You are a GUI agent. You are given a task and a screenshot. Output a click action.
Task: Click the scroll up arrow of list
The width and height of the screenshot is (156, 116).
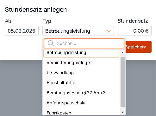(x=122, y=52)
